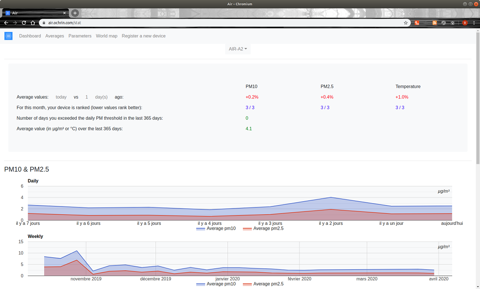
Task: Select the Air browser tab
Action: pyautogui.click(x=36, y=13)
